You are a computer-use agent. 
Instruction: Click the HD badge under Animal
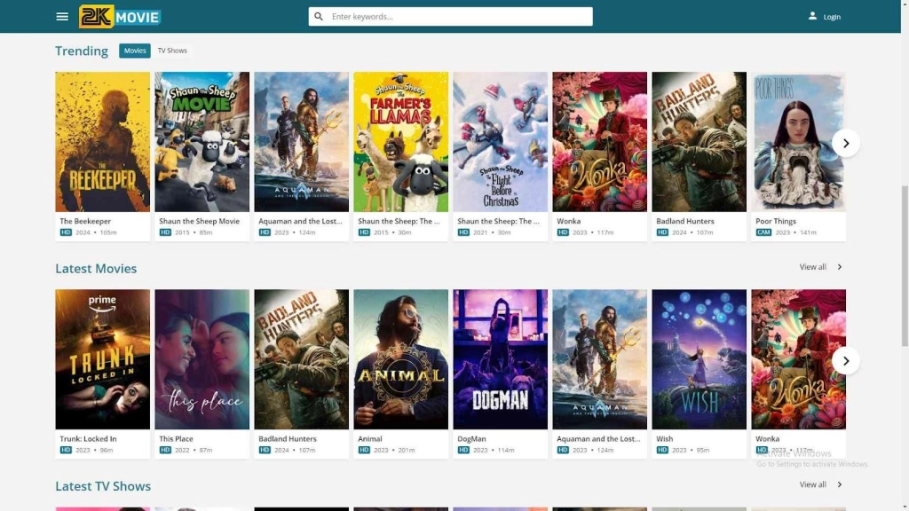click(364, 450)
